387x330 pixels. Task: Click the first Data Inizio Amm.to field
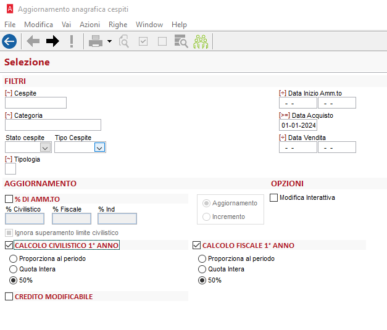coord(298,103)
